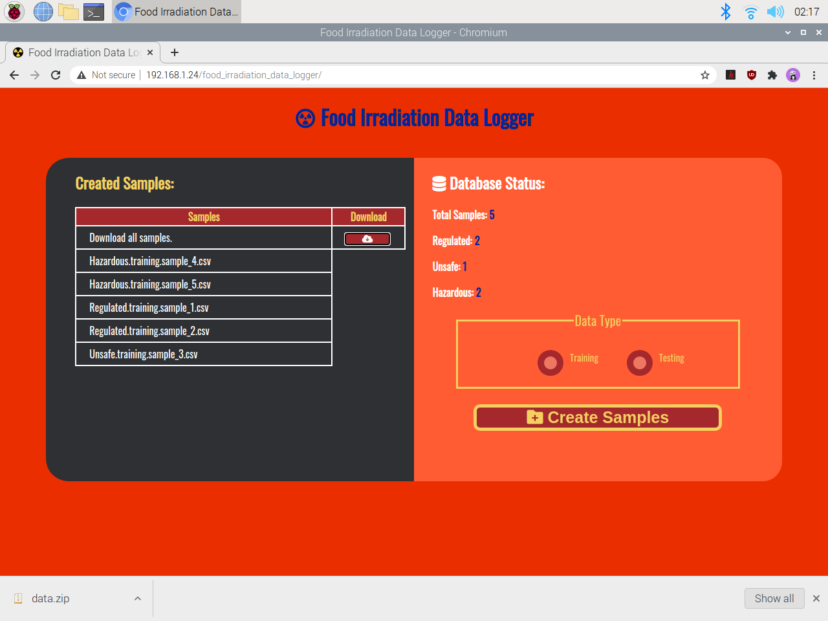The width and height of the screenshot is (828, 621).
Task: Click the cloud download icon for all samples
Action: [x=367, y=238]
